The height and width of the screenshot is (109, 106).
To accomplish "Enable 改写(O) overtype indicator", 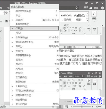I will (34, 73).
